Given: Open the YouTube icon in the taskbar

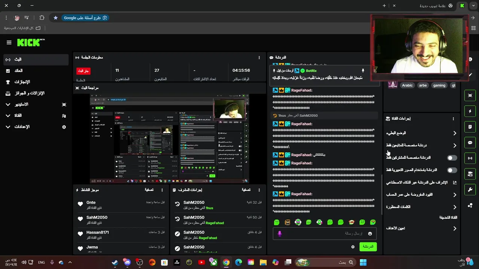Looking at the screenshot, I should pyautogui.click(x=201, y=262).
